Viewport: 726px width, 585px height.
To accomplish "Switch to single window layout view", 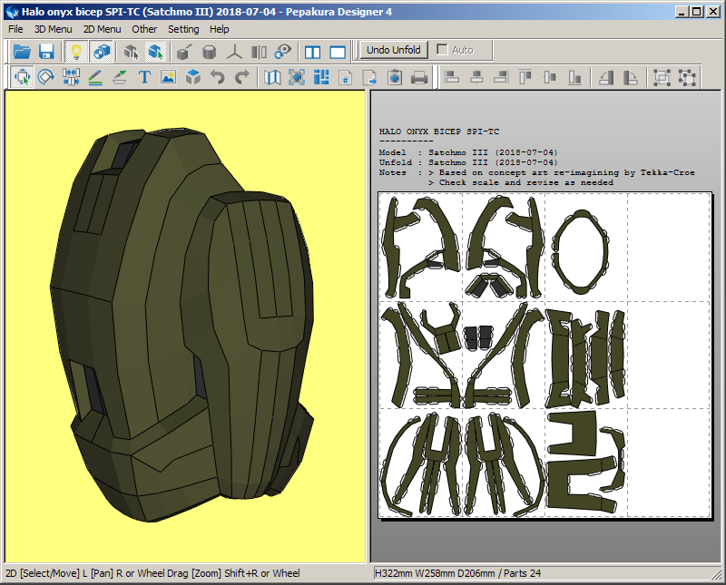I will (x=338, y=52).
